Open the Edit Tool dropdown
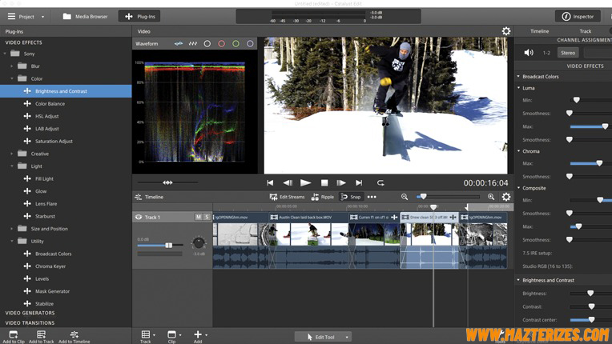This screenshot has width=612, height=344. (347, 337)
